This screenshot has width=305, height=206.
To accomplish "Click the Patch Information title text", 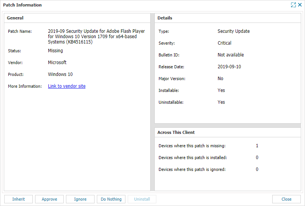I will [x=22, y=5].
